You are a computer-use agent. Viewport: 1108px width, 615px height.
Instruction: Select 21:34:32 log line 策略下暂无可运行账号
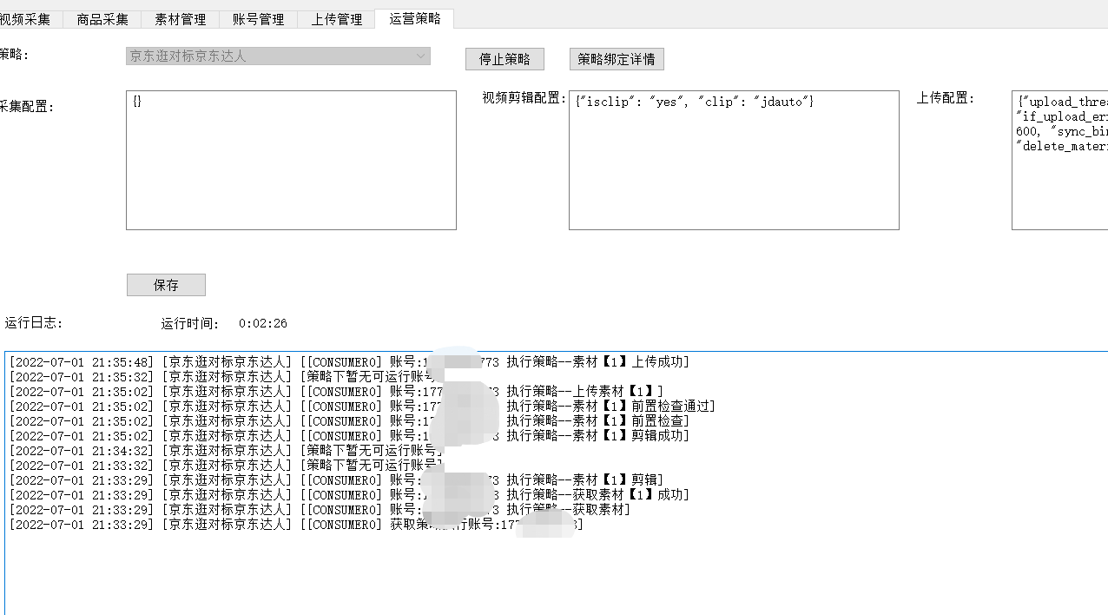click(x=226, y=451)
